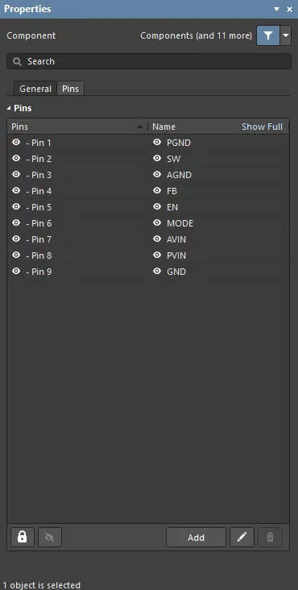Click the Search input field

pos(149,62)
